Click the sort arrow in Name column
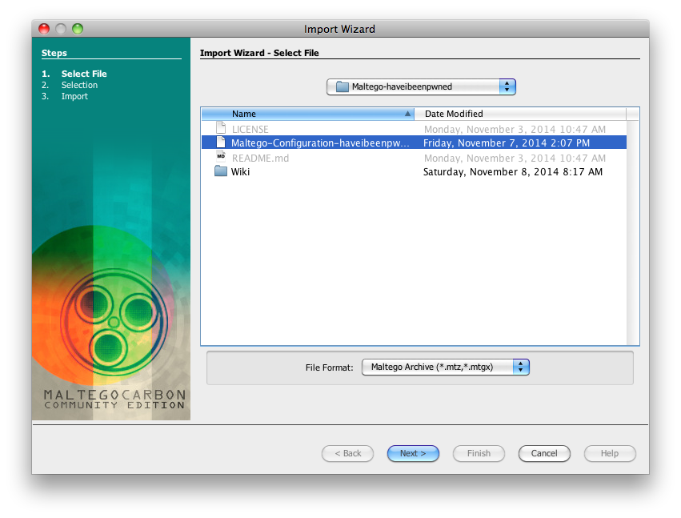 [407, 114]
